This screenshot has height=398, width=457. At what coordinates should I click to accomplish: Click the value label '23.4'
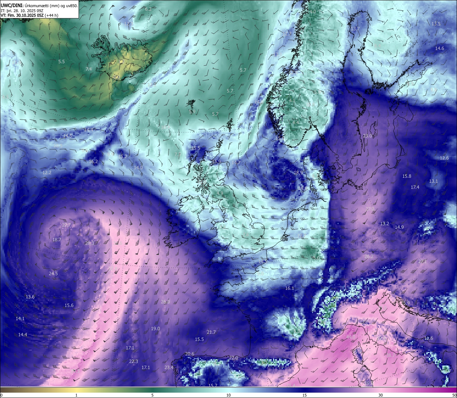coord(169,367)
